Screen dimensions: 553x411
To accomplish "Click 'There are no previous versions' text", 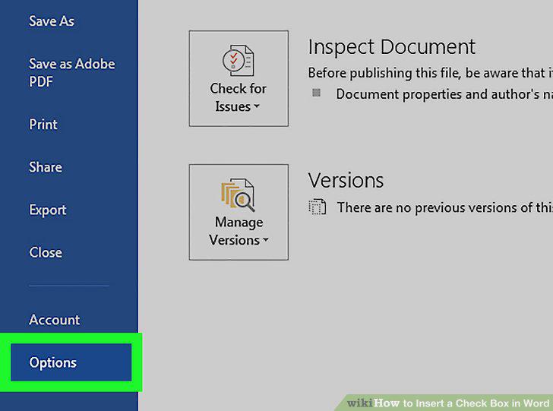I will (x=444, y=207).
